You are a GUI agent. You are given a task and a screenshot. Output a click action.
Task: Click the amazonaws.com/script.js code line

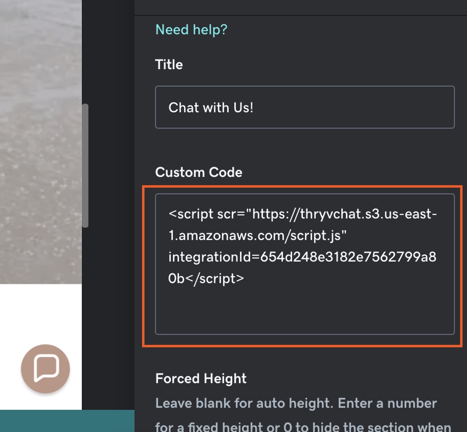point(257,235)
